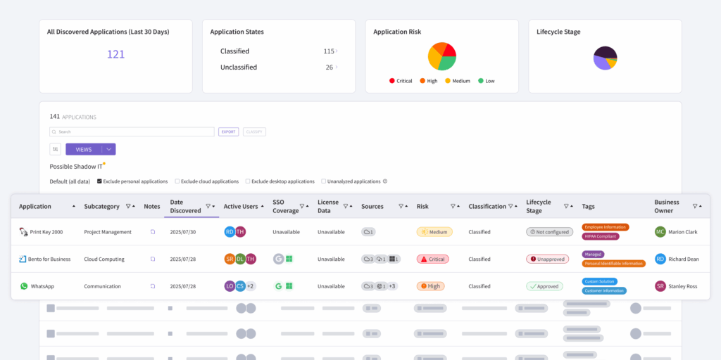The width and height of the screenshot is (721, 360).
Task: Click the WhatsApp application icon
Action: (x=24, y=286)
